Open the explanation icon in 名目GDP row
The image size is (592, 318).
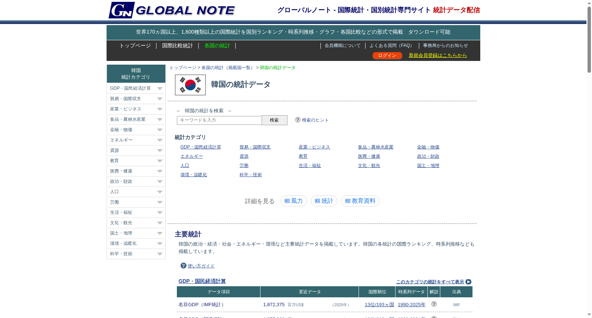434,304
